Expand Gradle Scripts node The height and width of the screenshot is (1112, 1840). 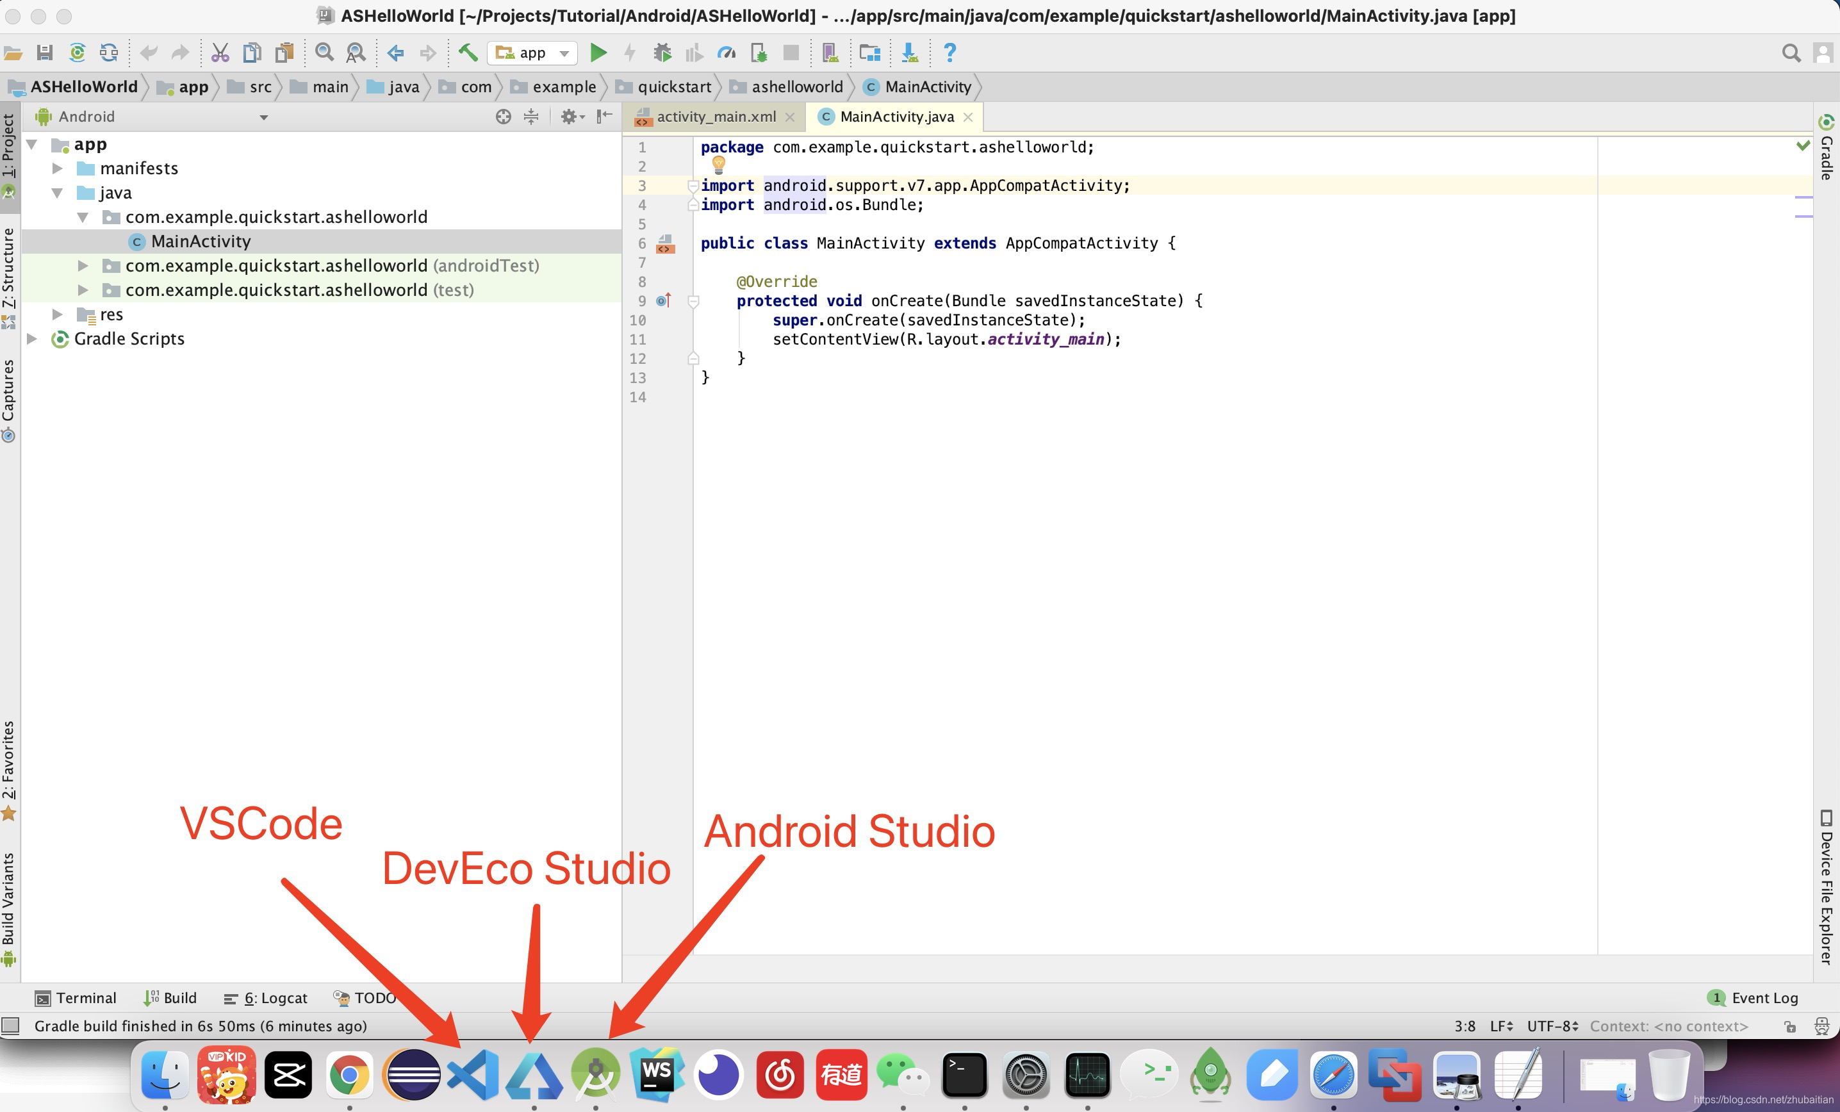(32, 339)
